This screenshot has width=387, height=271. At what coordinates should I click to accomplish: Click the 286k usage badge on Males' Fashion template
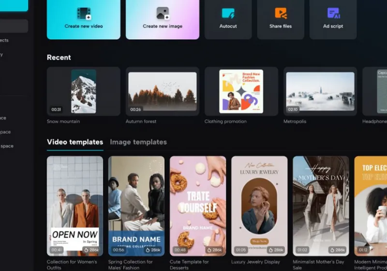pos(153,250)
